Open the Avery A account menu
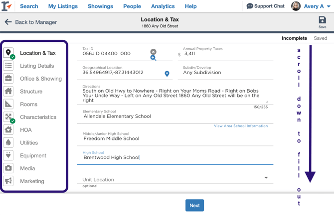 tap(312, 6)
